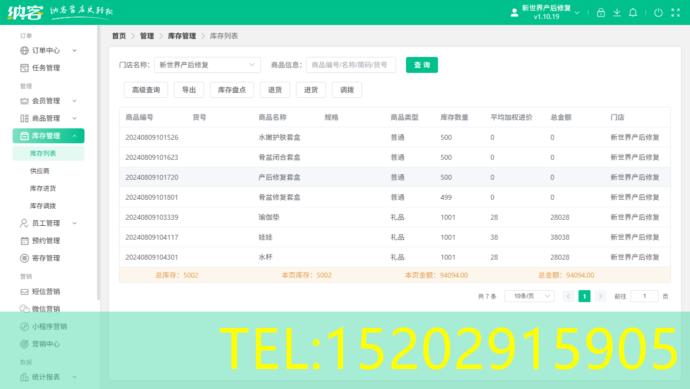Click the 导出 export button

point(188,90)
